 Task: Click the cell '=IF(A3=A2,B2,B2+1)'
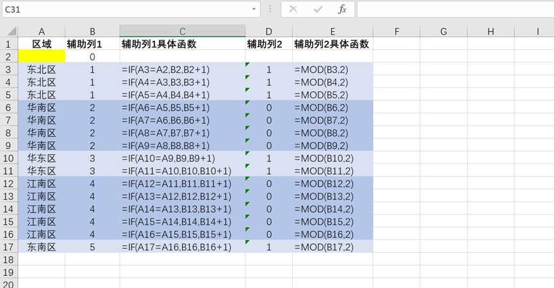(x=183, y=69)
